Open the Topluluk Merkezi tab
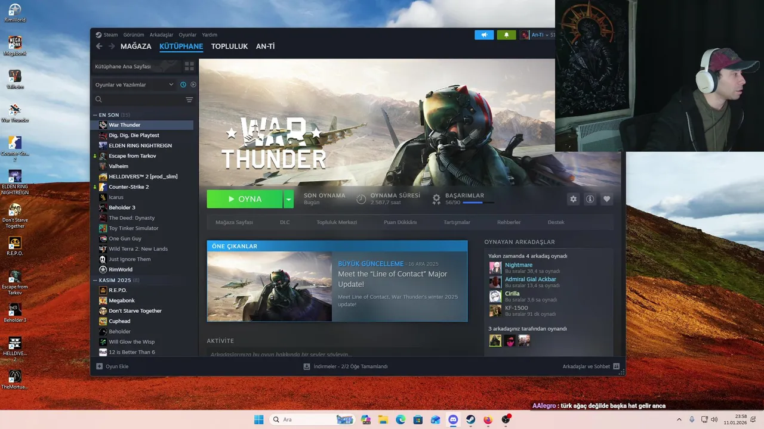 pyautogui.click(x=337, y=222)
